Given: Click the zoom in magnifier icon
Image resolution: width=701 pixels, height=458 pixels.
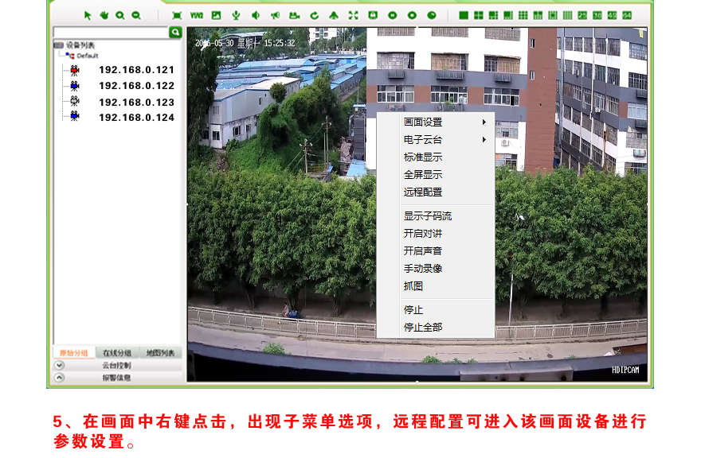Looking at the screenshot, I should pos(119,15).
